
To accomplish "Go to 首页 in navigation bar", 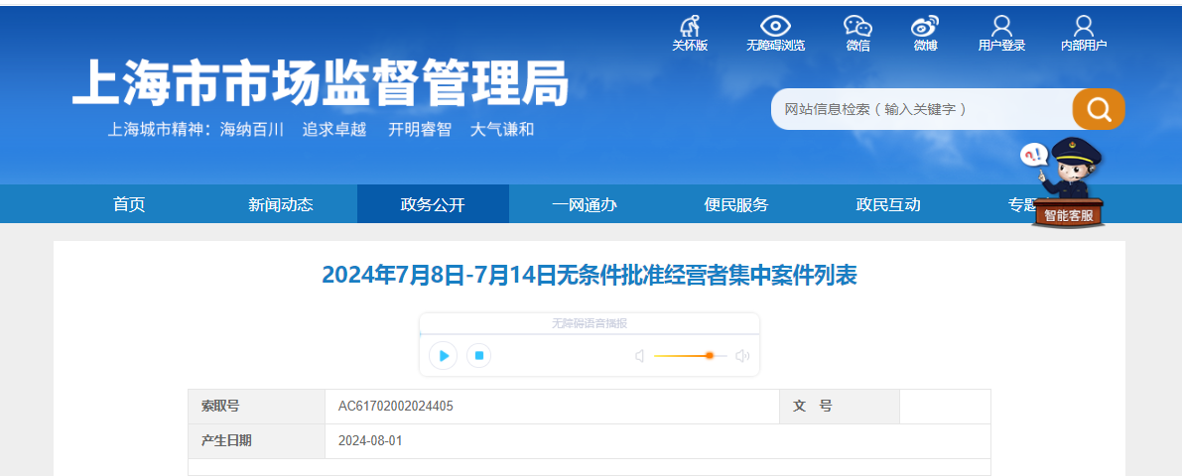I will point(129,204).
